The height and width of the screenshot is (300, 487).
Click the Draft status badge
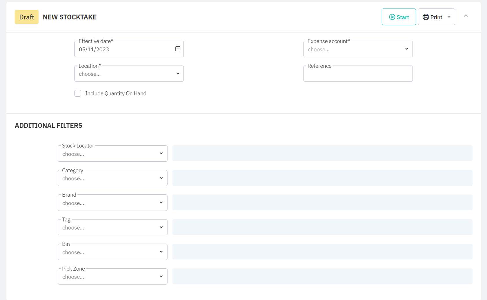point(27,17)
